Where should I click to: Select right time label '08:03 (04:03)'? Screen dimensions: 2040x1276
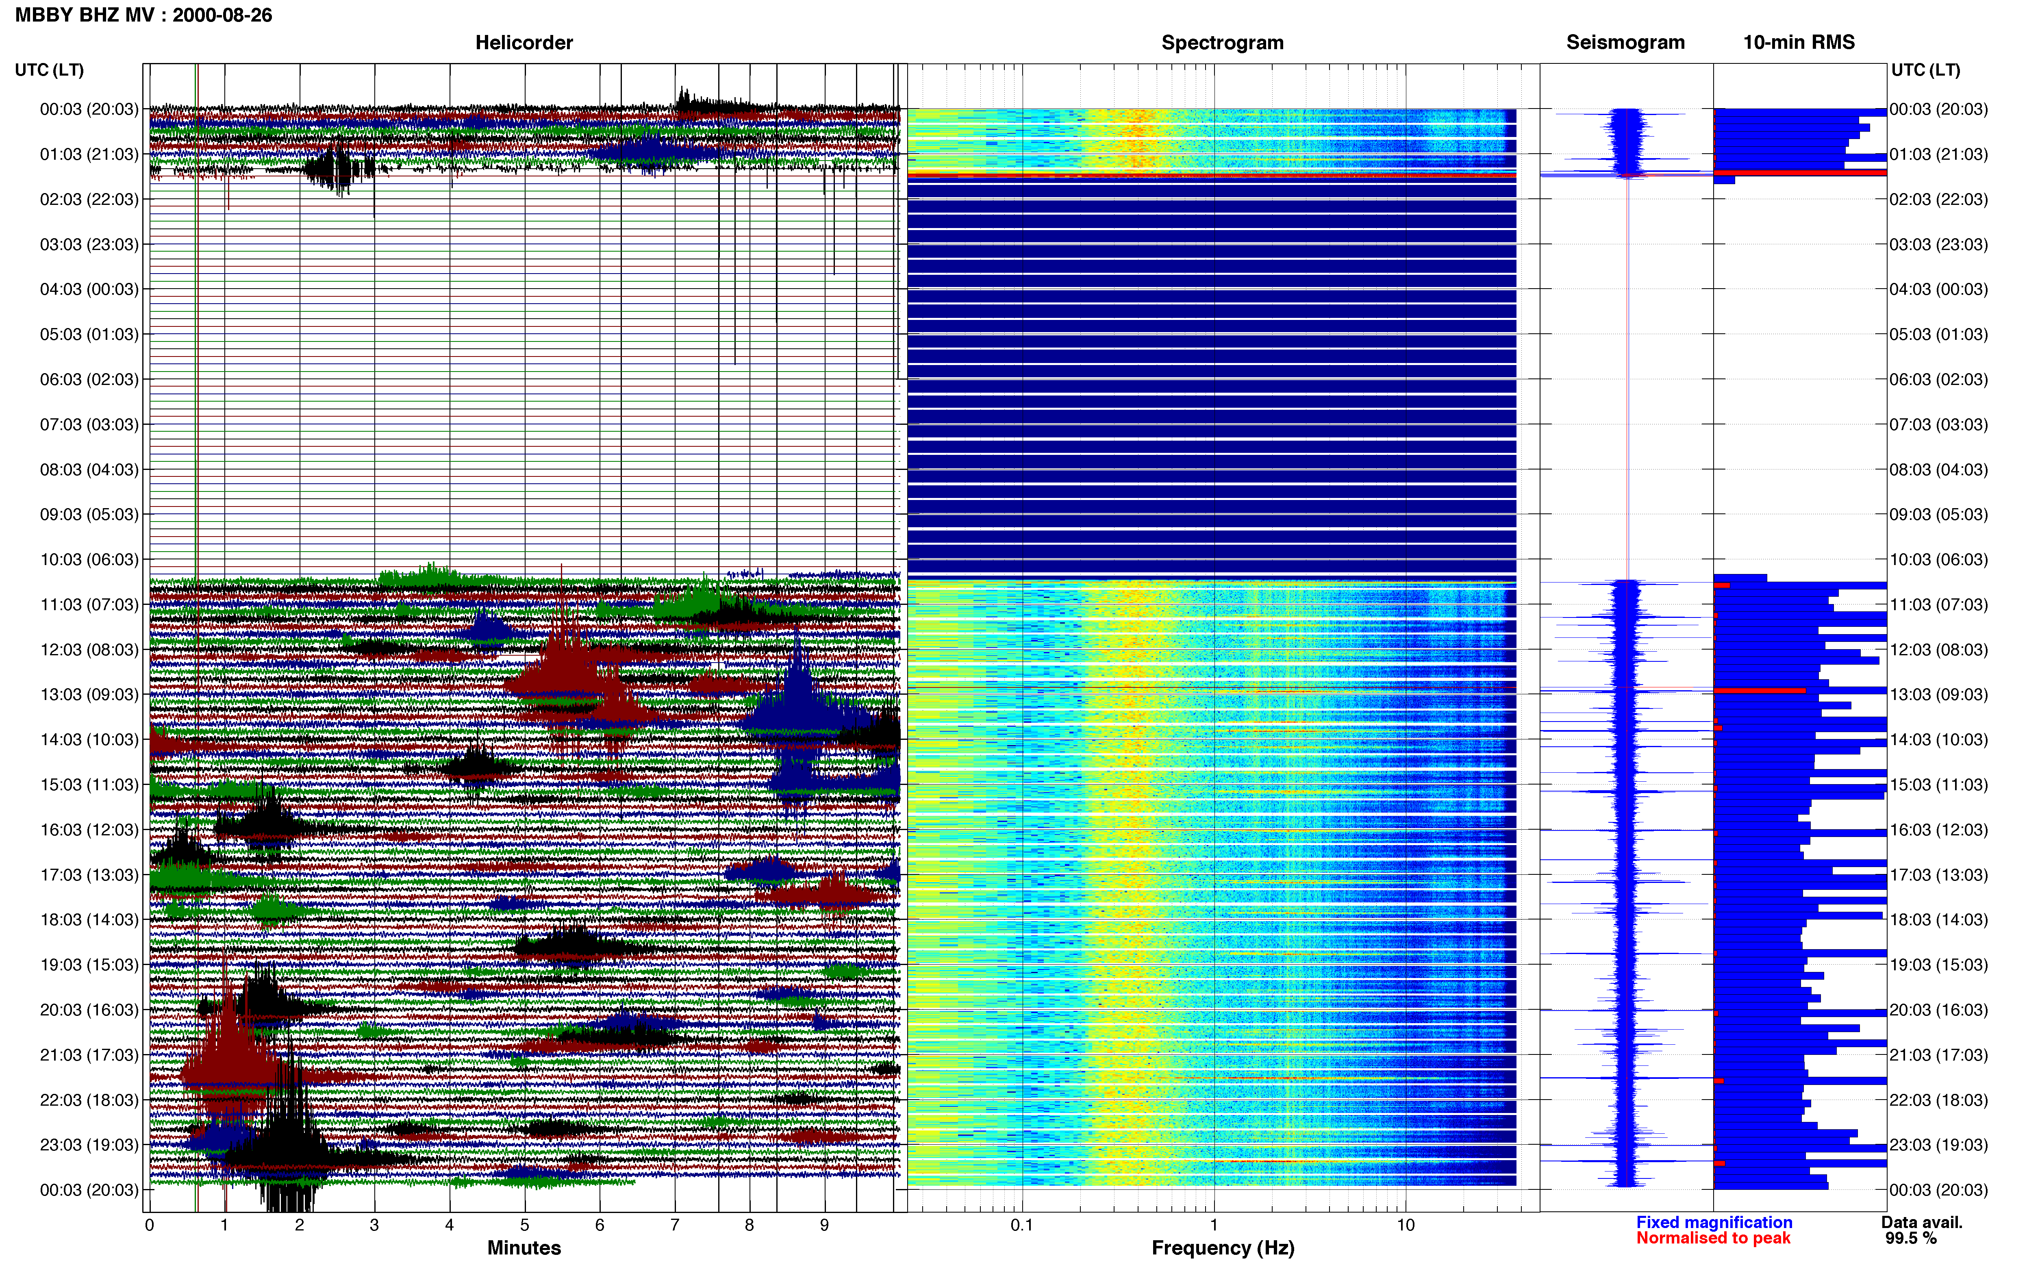1938,469
